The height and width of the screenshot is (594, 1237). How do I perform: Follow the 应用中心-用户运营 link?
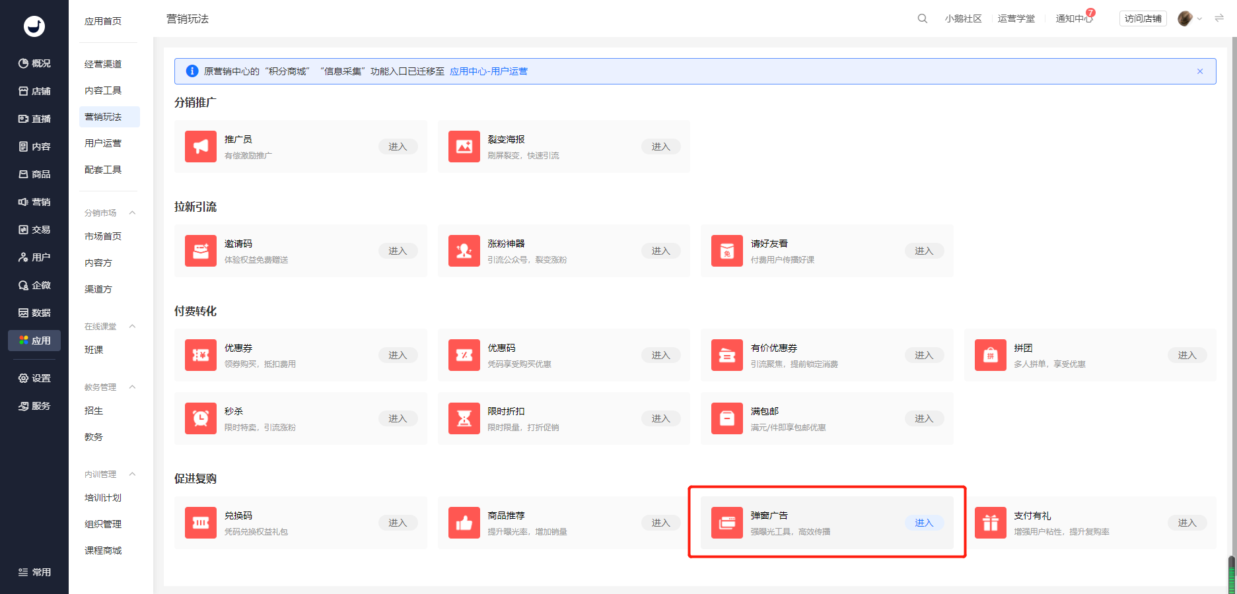(x=489, y=71)
